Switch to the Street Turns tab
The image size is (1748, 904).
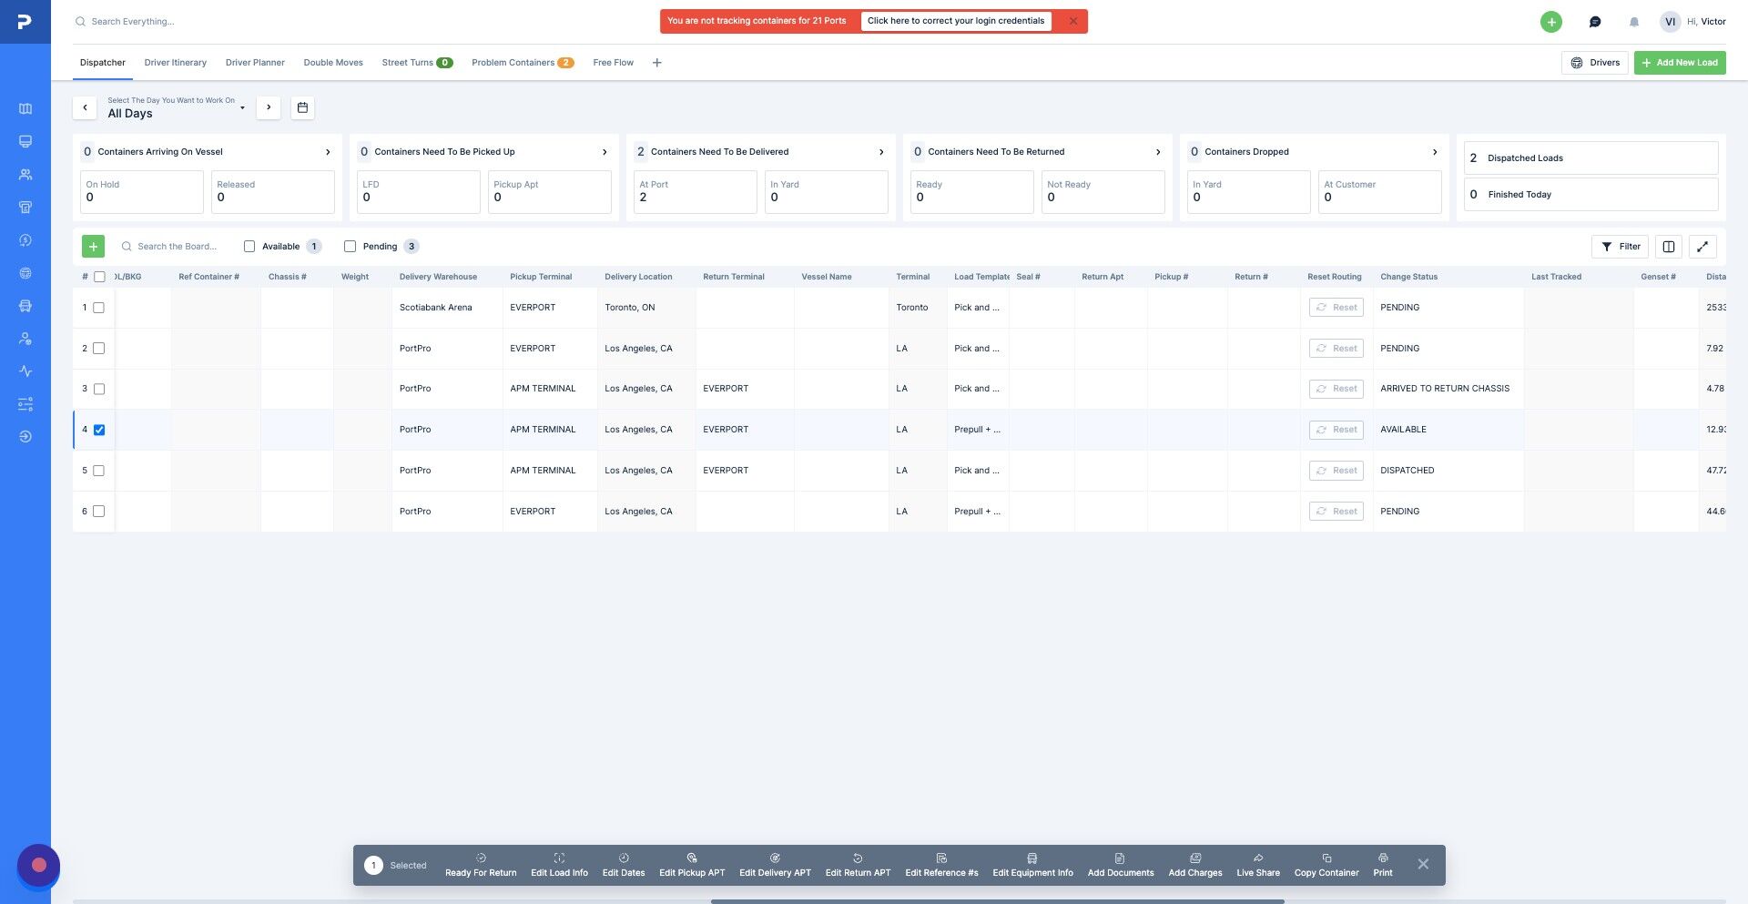click(x=417, y=63)
